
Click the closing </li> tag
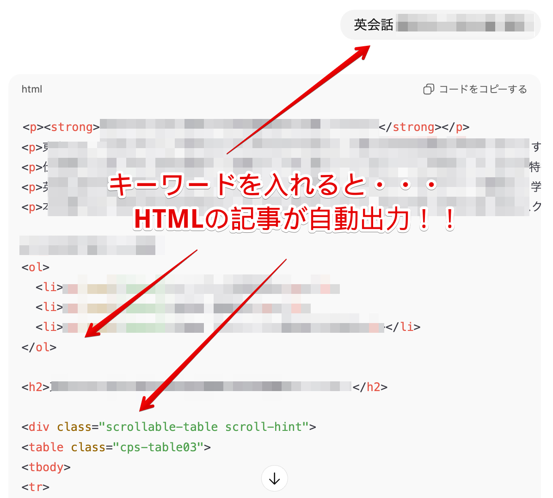(403, 327)
